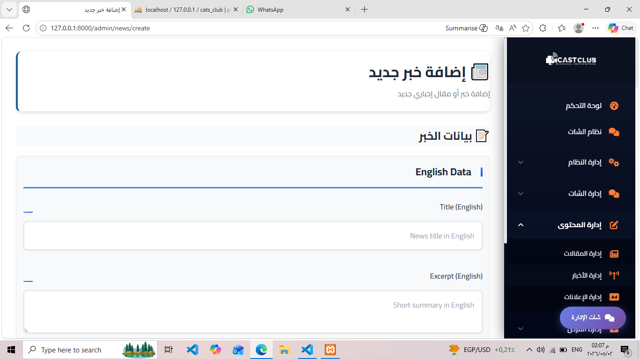
Task: Click the browser address bar URL
Action: pyautogui.click(x=100, y=28)
